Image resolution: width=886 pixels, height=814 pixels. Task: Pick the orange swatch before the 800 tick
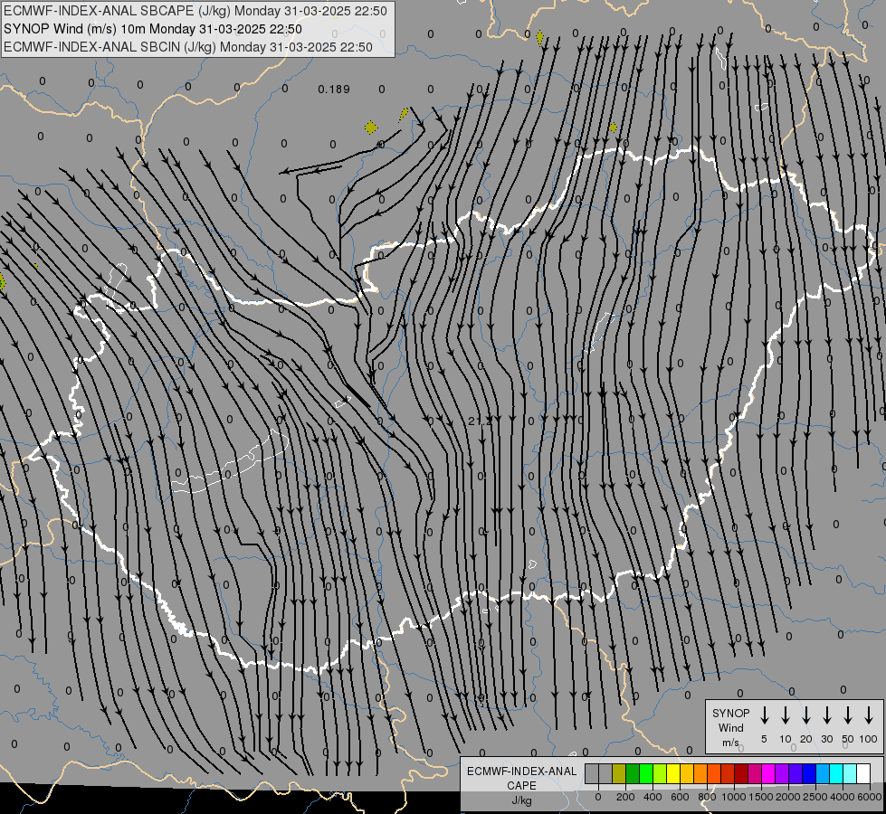tap(700, 773)
